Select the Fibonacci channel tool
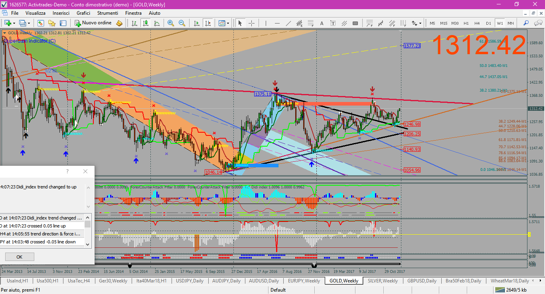This screenshot has height=294, width=545. coord(392,23)
